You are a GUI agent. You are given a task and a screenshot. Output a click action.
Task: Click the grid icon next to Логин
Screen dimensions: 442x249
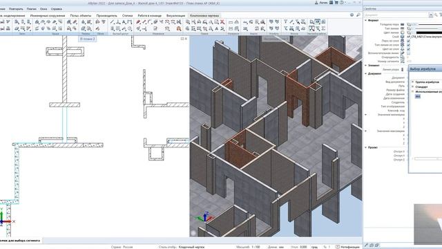coord(331,3)
